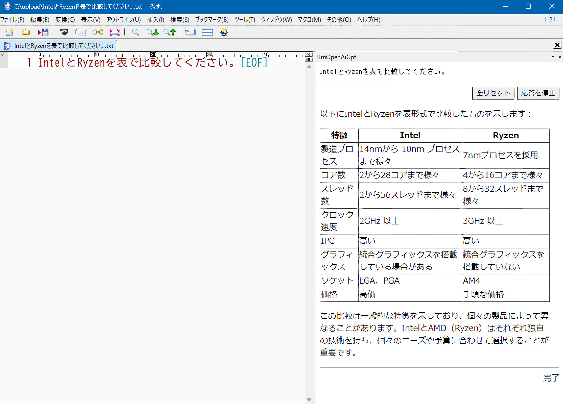Click Find Next with green down arrow
This screenshot has height=404, width=563.
click(x=153, y=32)
